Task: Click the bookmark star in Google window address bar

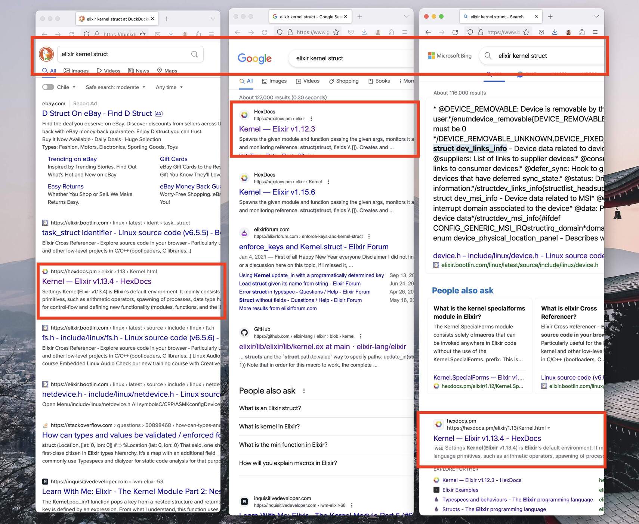Action: coord(336,32)
